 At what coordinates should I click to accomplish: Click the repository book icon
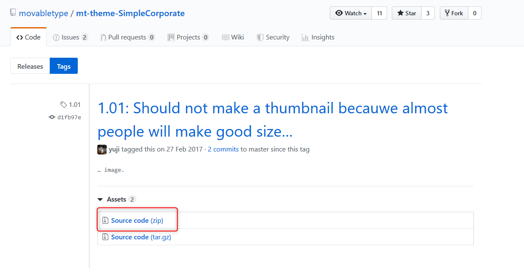click(x=13, y=13)
